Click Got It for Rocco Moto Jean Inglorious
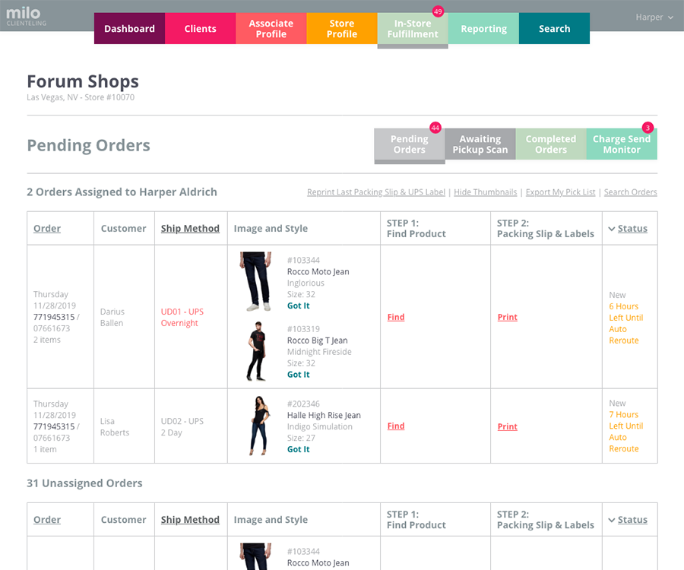Viewport: 684px width, 570px height. pyautogui.click(x=299, y=306)
